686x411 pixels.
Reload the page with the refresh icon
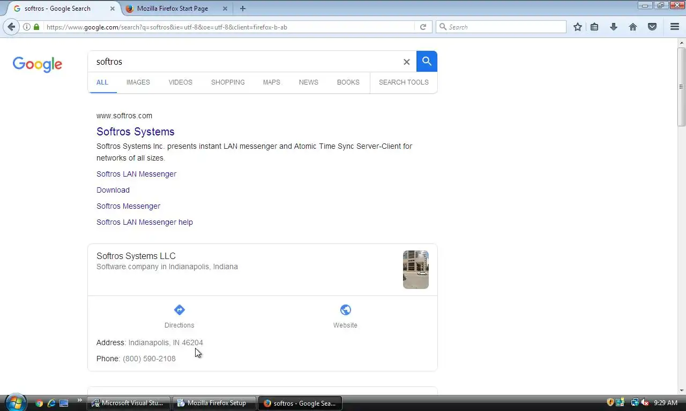point(423,27)
